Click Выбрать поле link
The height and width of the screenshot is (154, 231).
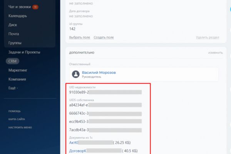pyautogui.click(x=80, y=37)
